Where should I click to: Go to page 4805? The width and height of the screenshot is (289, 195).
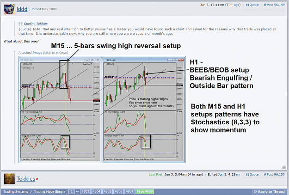click(x=107, y=191)
